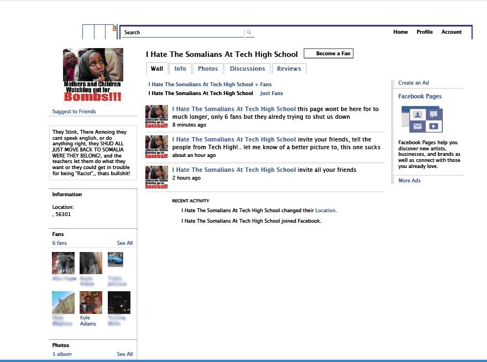Viewport: 487px width, 362px height.
Task: Click the avatar on the about an hour ago post
Action: [x=156, y=147]
